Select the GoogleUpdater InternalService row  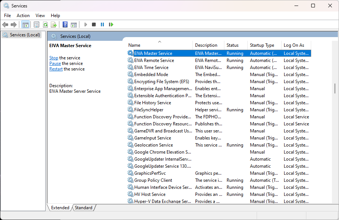click(219, 159)
